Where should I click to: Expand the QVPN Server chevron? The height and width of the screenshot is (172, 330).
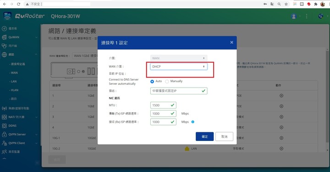point(36,135)
